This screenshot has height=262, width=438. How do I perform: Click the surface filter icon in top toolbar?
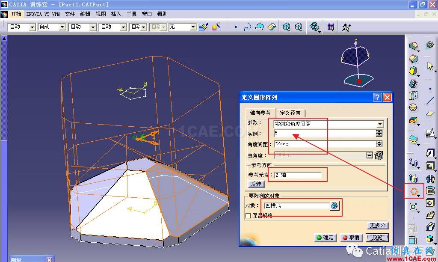(260, 27)
